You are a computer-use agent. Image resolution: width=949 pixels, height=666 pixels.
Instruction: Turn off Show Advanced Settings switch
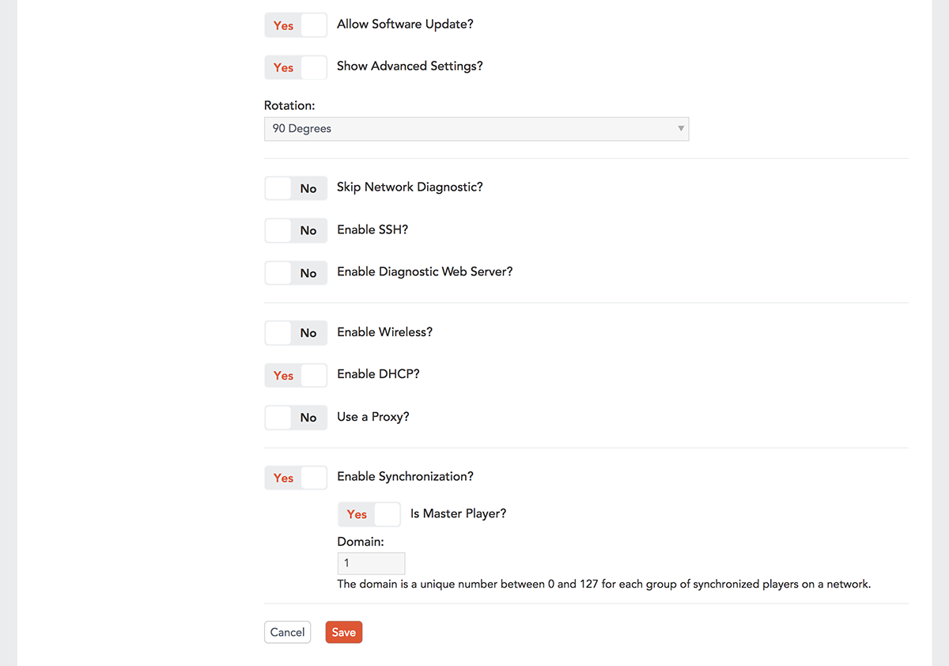[295, 67]
